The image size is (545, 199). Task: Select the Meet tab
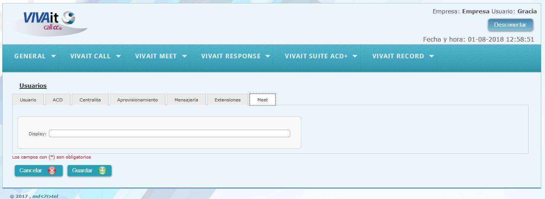tap(262, 99)
